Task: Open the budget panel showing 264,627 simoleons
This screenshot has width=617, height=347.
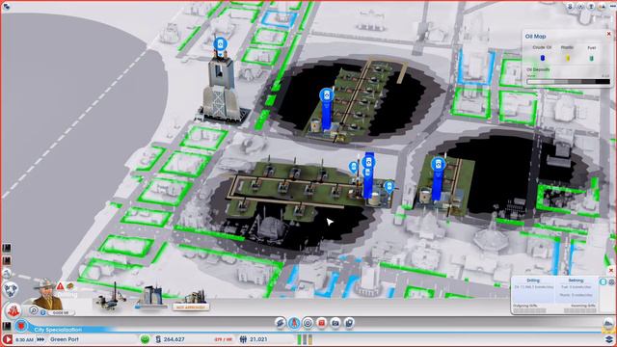Action: pos(171,339)
